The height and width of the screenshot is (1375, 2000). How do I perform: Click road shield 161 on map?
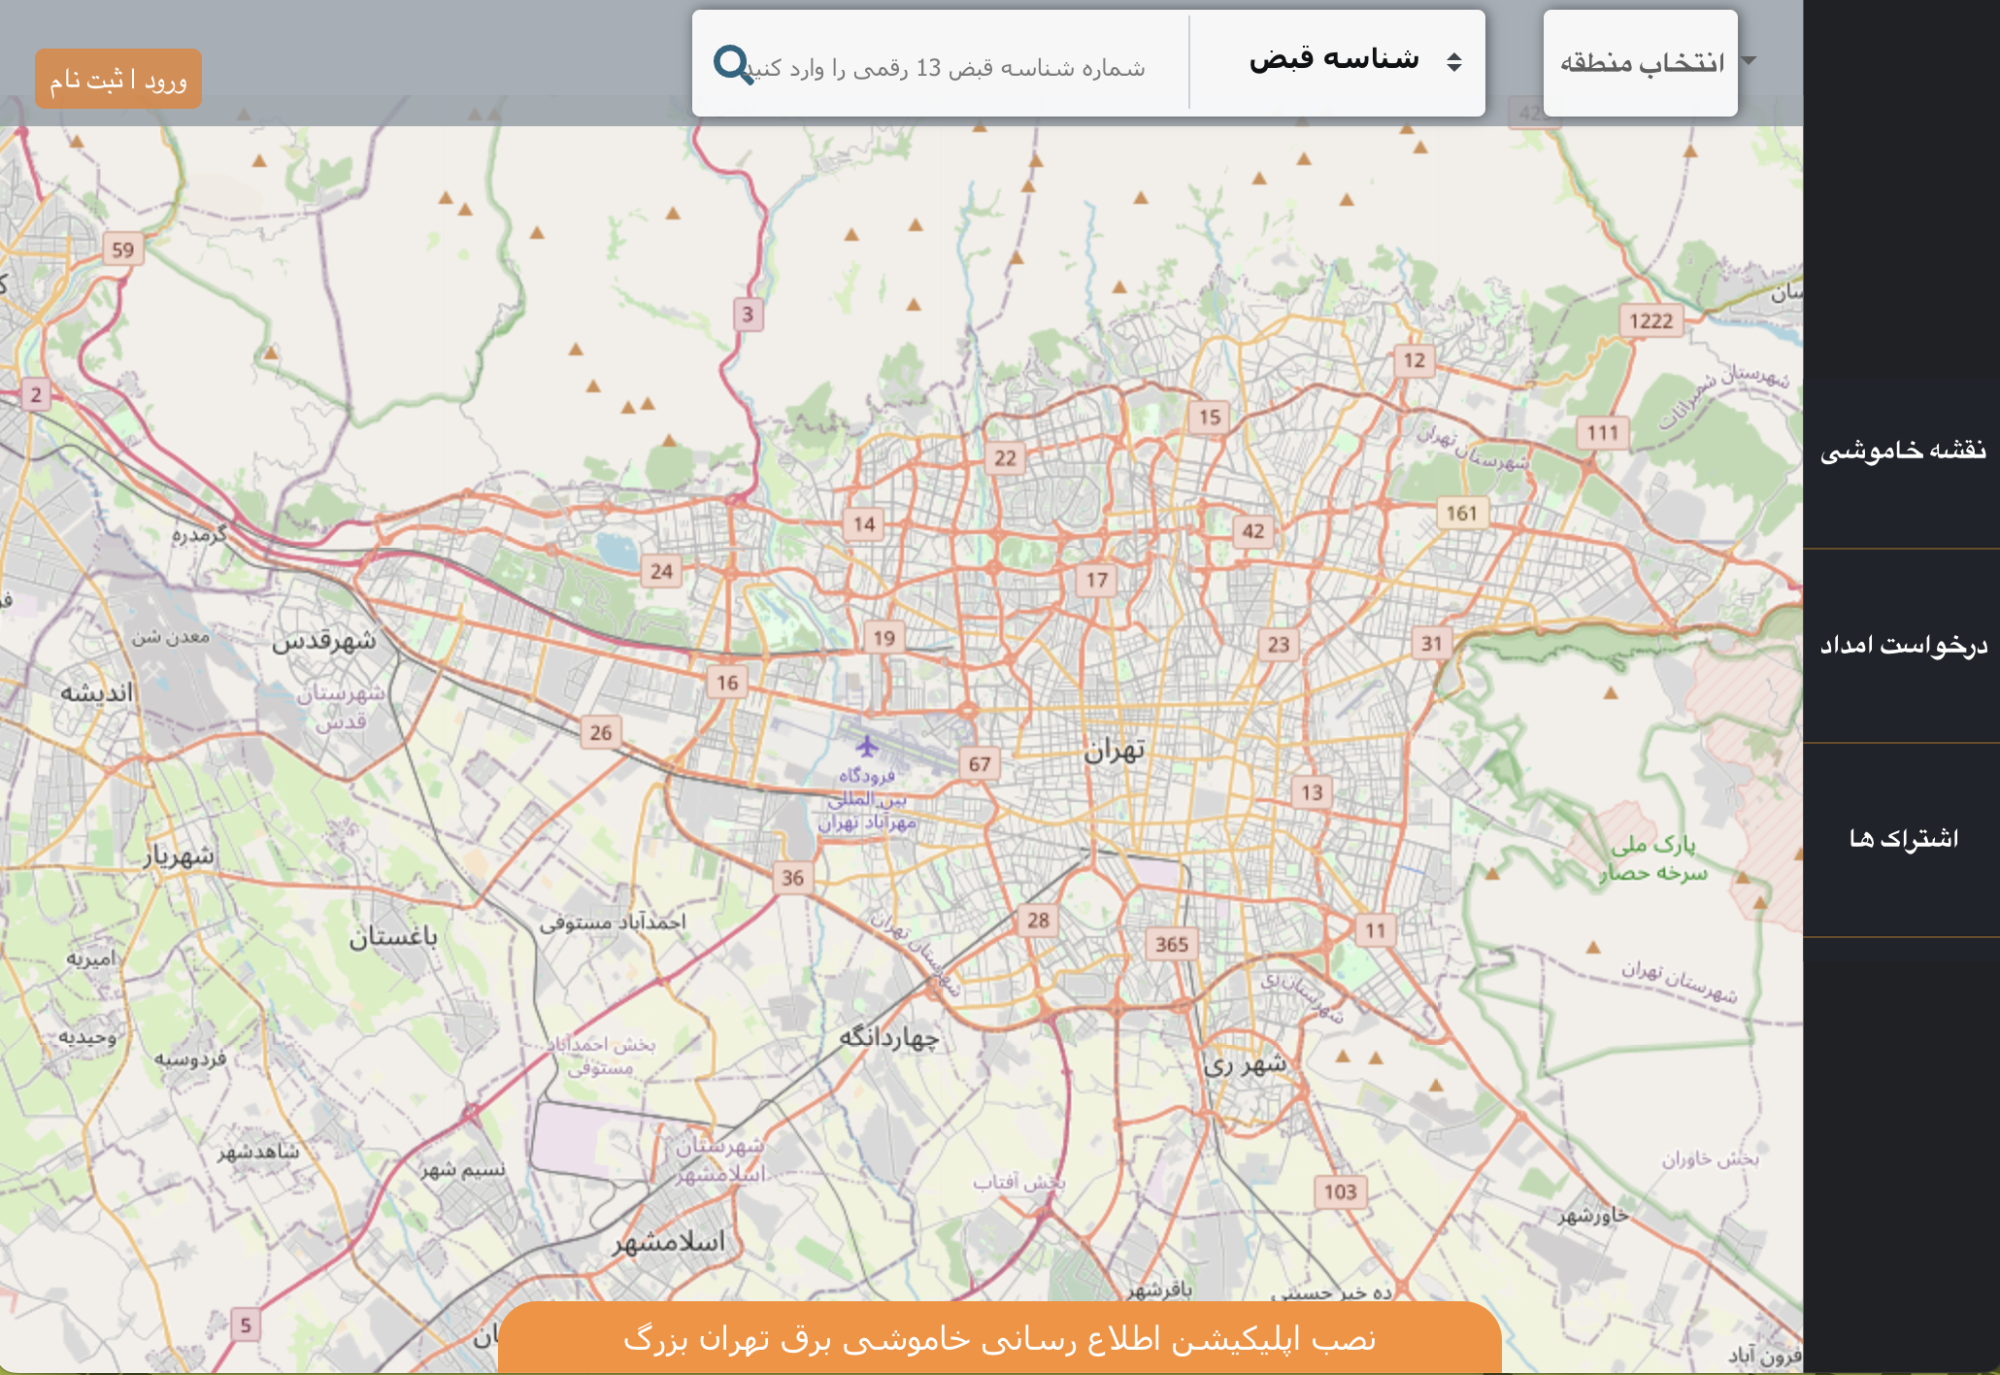1461,513
